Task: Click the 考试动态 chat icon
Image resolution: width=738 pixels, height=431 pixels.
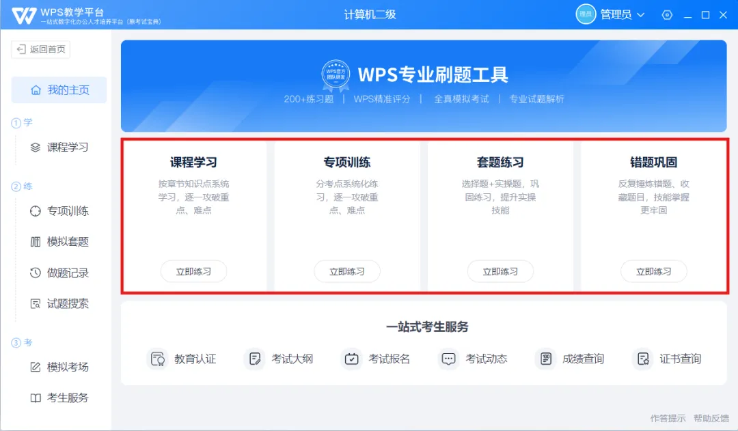Action: [x=448, y=359]
